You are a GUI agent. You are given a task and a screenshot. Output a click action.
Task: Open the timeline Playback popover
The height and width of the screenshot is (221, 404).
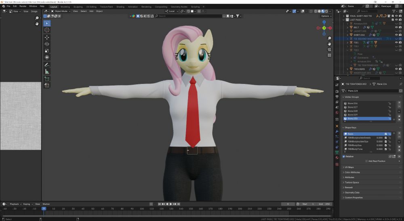15,204
